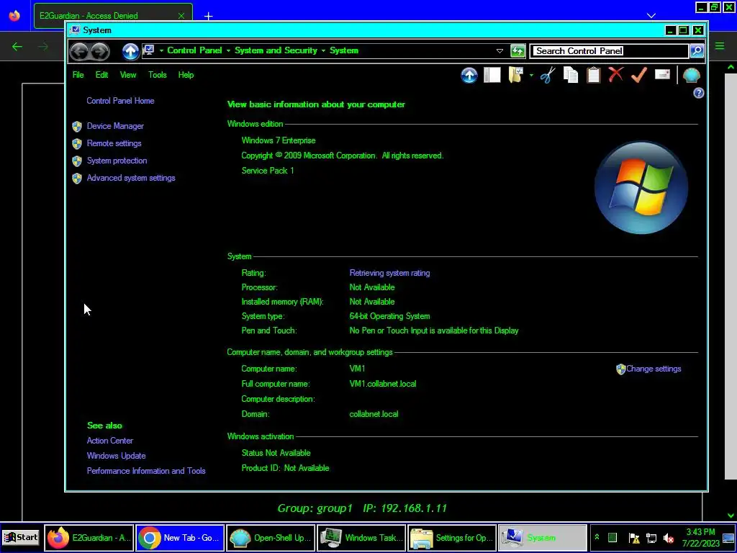Open the Edit menu
The image size is (737, 553).
(101, 75)
